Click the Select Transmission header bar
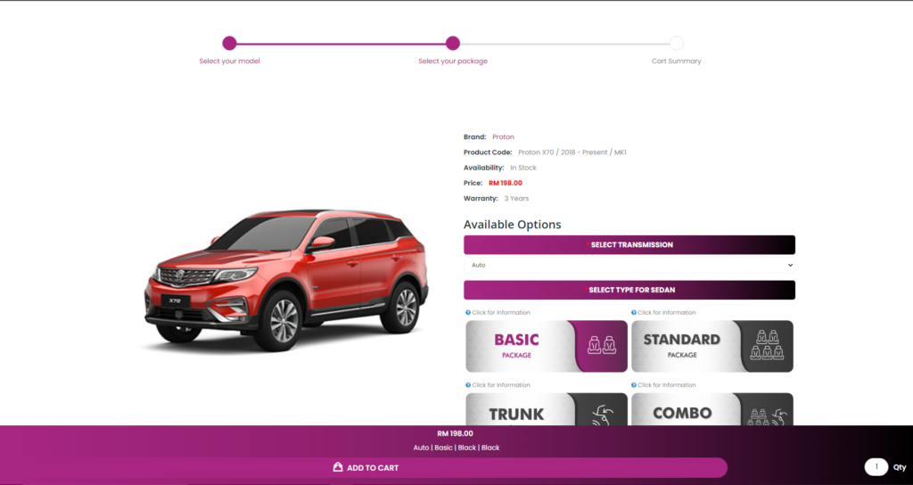The height and width of the screenshot is (485, 913). (x=629, y=244)
